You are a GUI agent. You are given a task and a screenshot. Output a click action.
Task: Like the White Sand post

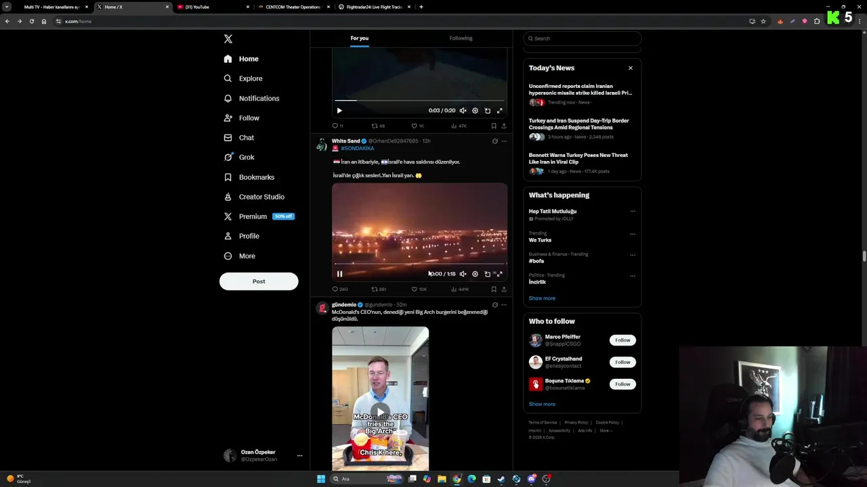[419, 289]
